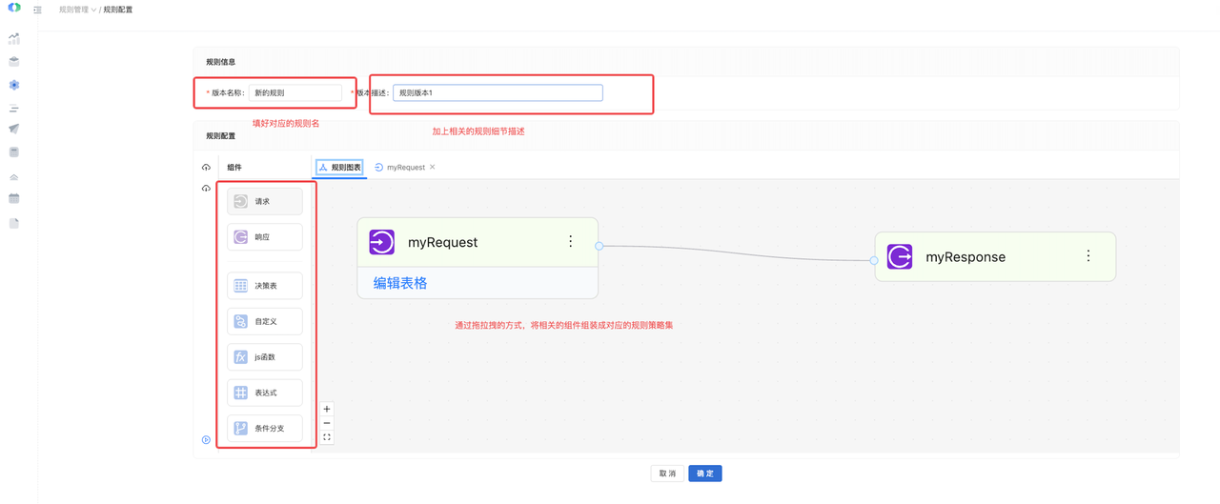Open myResponse node three-dot menu
Viewport: 1220px width, 504px height.
1088,256
